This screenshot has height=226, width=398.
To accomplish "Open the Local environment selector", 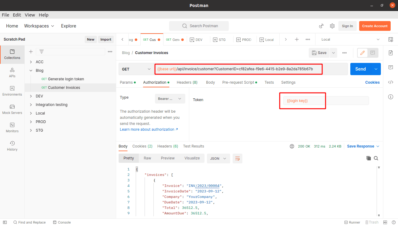I will [x=351, y=39].
